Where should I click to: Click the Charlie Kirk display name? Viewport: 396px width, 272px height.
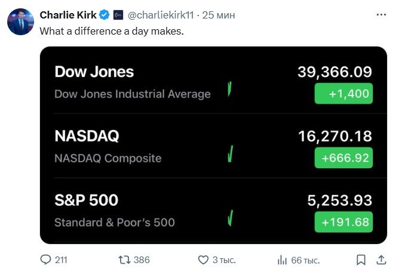pyautogui.click(x=67, y=14)
